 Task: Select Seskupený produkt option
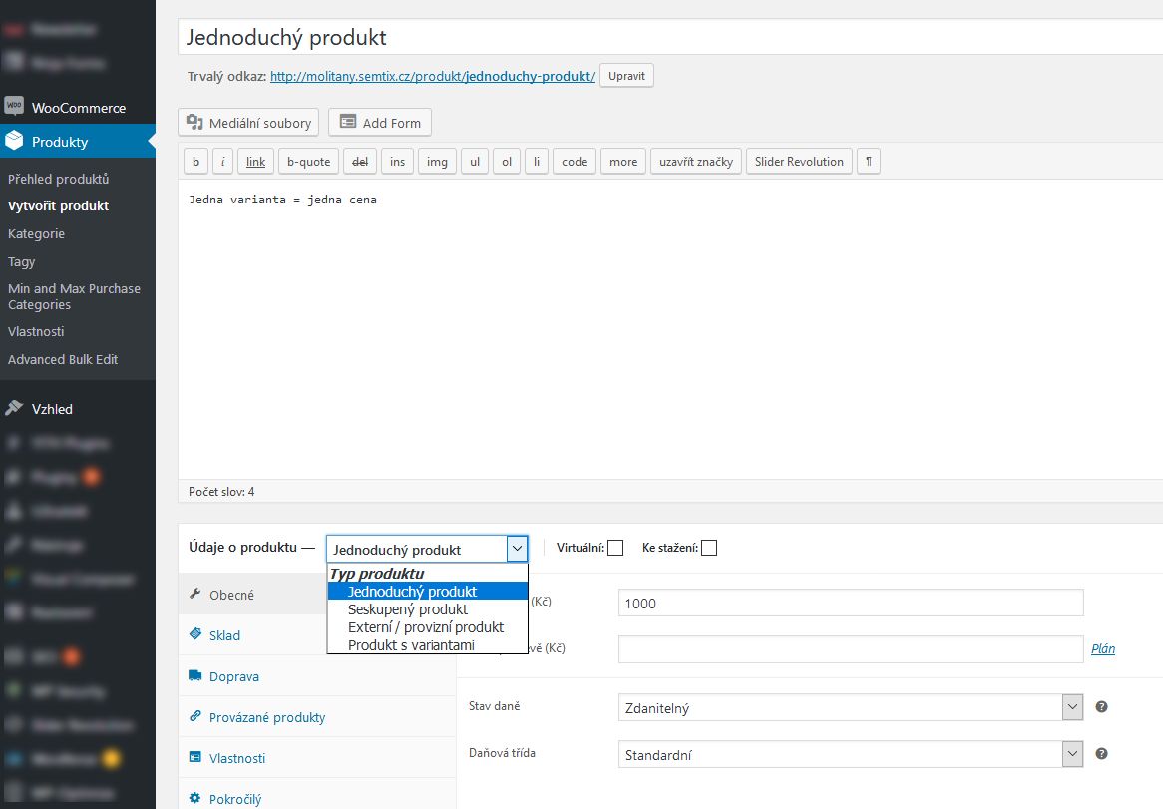click(x=407, y=609)
